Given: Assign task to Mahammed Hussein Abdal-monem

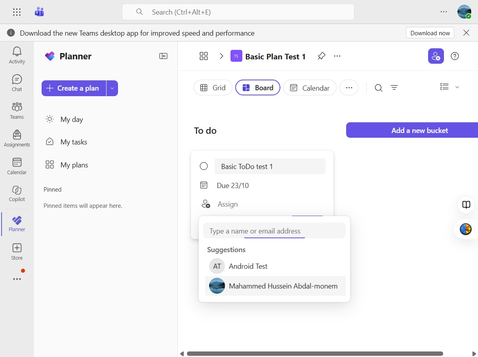Looking at the screenshot, I should 275,286.
